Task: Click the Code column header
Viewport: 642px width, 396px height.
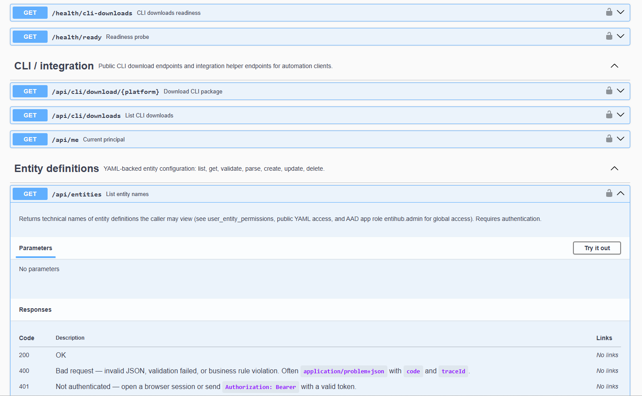Action: (x=27, y=338)
